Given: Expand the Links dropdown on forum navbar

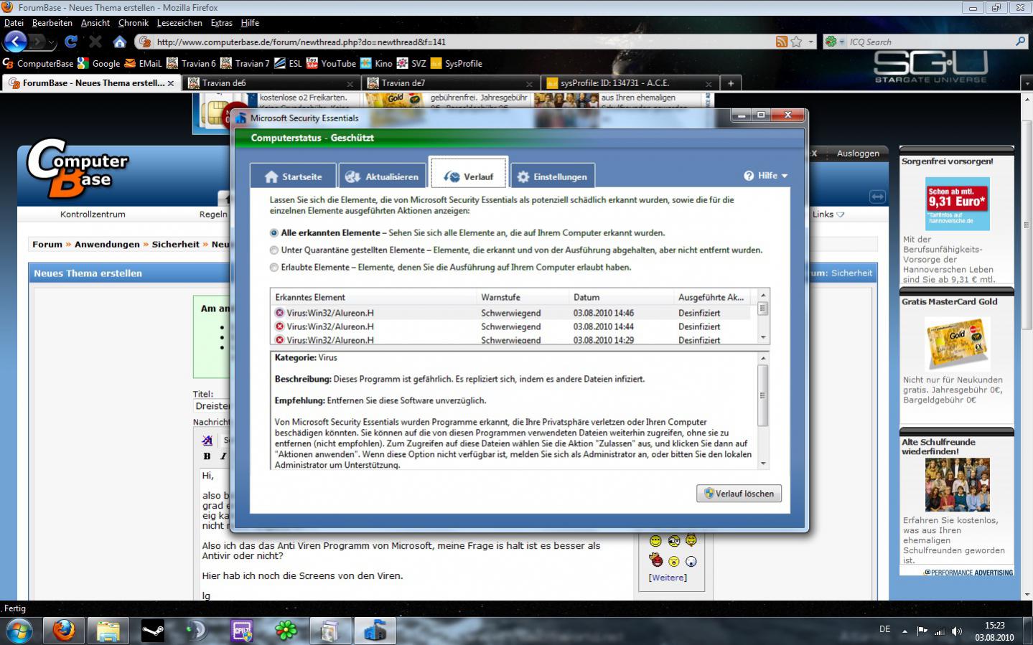Looking at the screenshot, I should tap(828, 214).
